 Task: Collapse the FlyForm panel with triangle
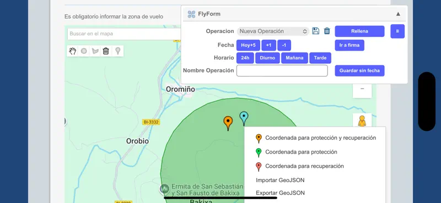coord(398,14)
